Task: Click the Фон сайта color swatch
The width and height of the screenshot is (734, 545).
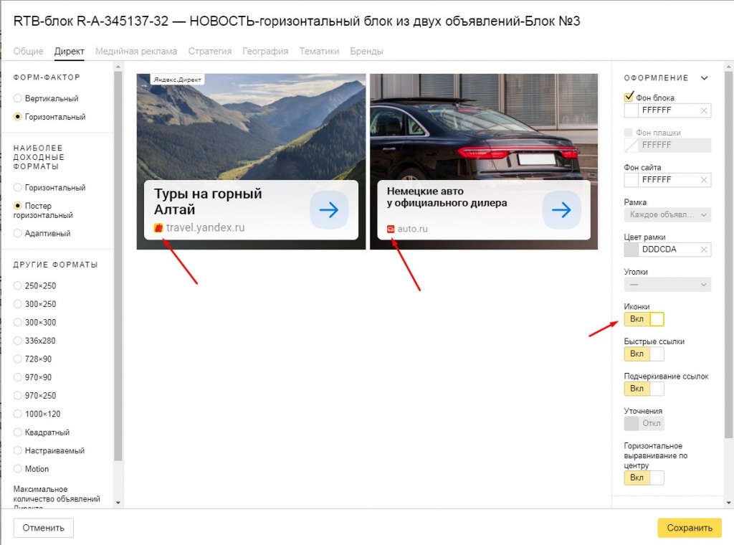Action: tap(631, 180)
